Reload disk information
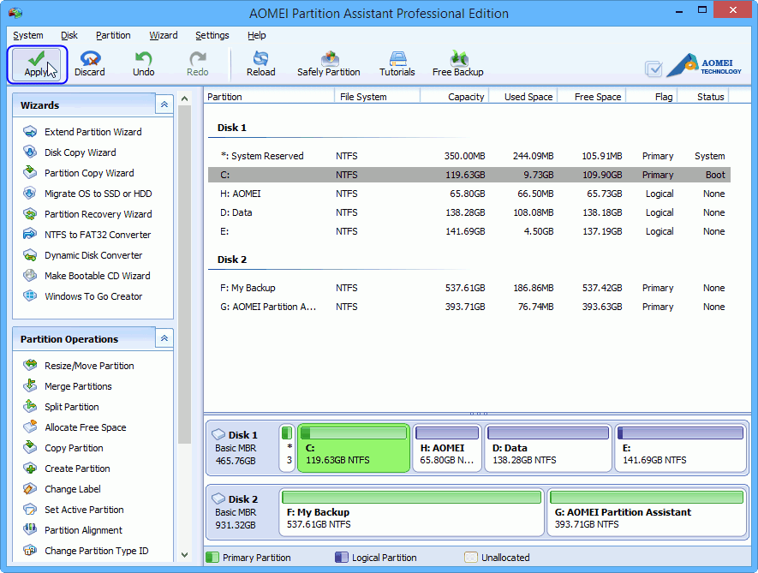This screenshot has width=758, height=573. pyautogui.click(x=260, y=64)
